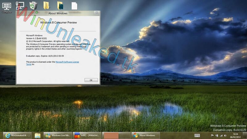Open the Recycle Bin desktop icon
The width and height of the screenshot is (247, 139).
click(x=33, y=6)
